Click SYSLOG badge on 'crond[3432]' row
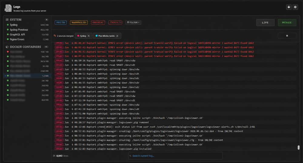303x163 pixels. click(59, 127)
